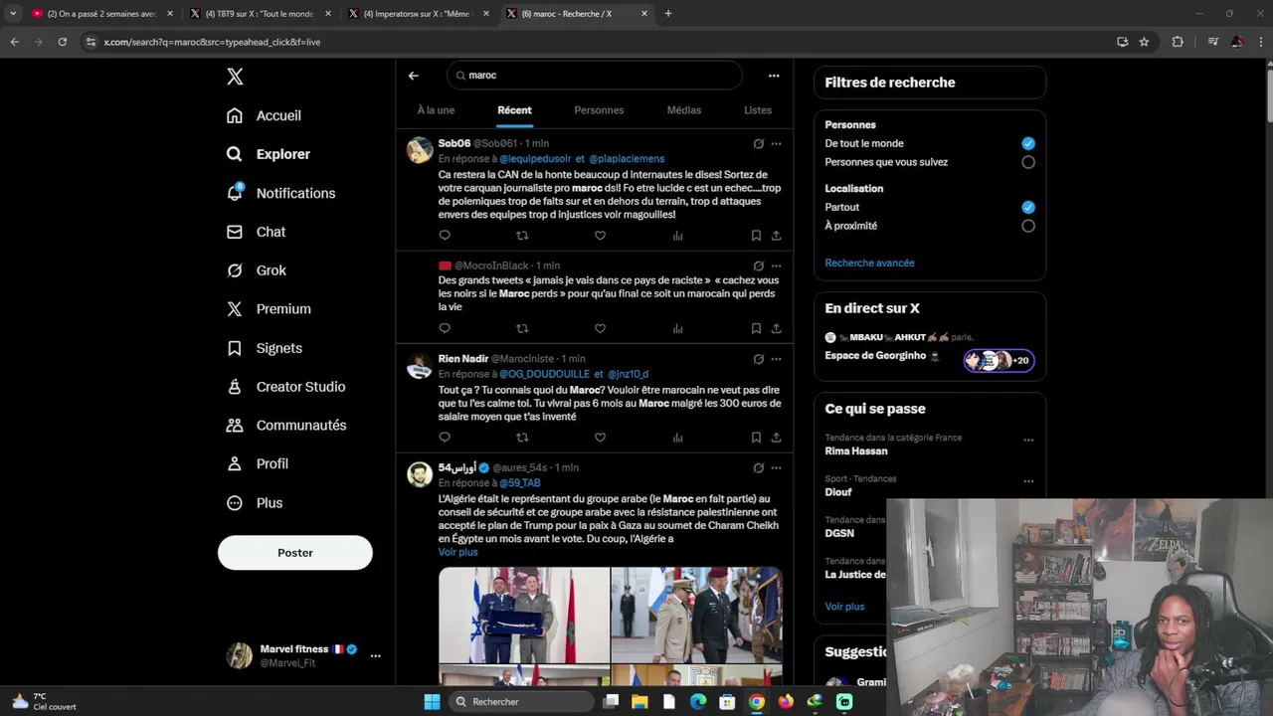Reply to Sob06's post
This screenshot has height=716, width=1273.
445,236
